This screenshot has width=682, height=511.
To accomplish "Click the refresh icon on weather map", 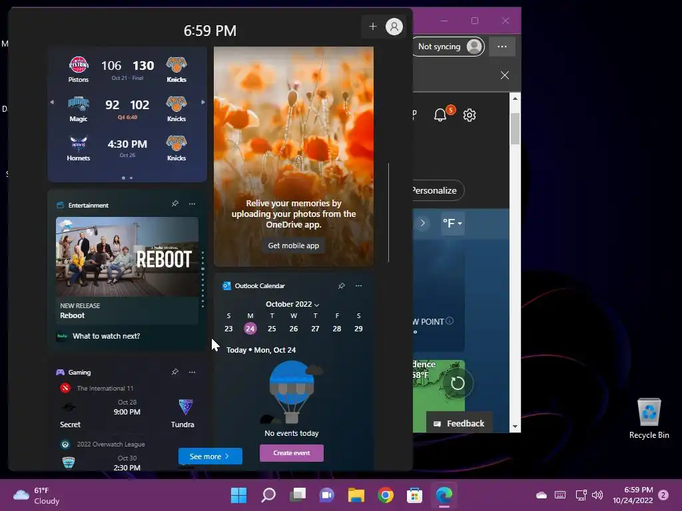I will [457, 383].
